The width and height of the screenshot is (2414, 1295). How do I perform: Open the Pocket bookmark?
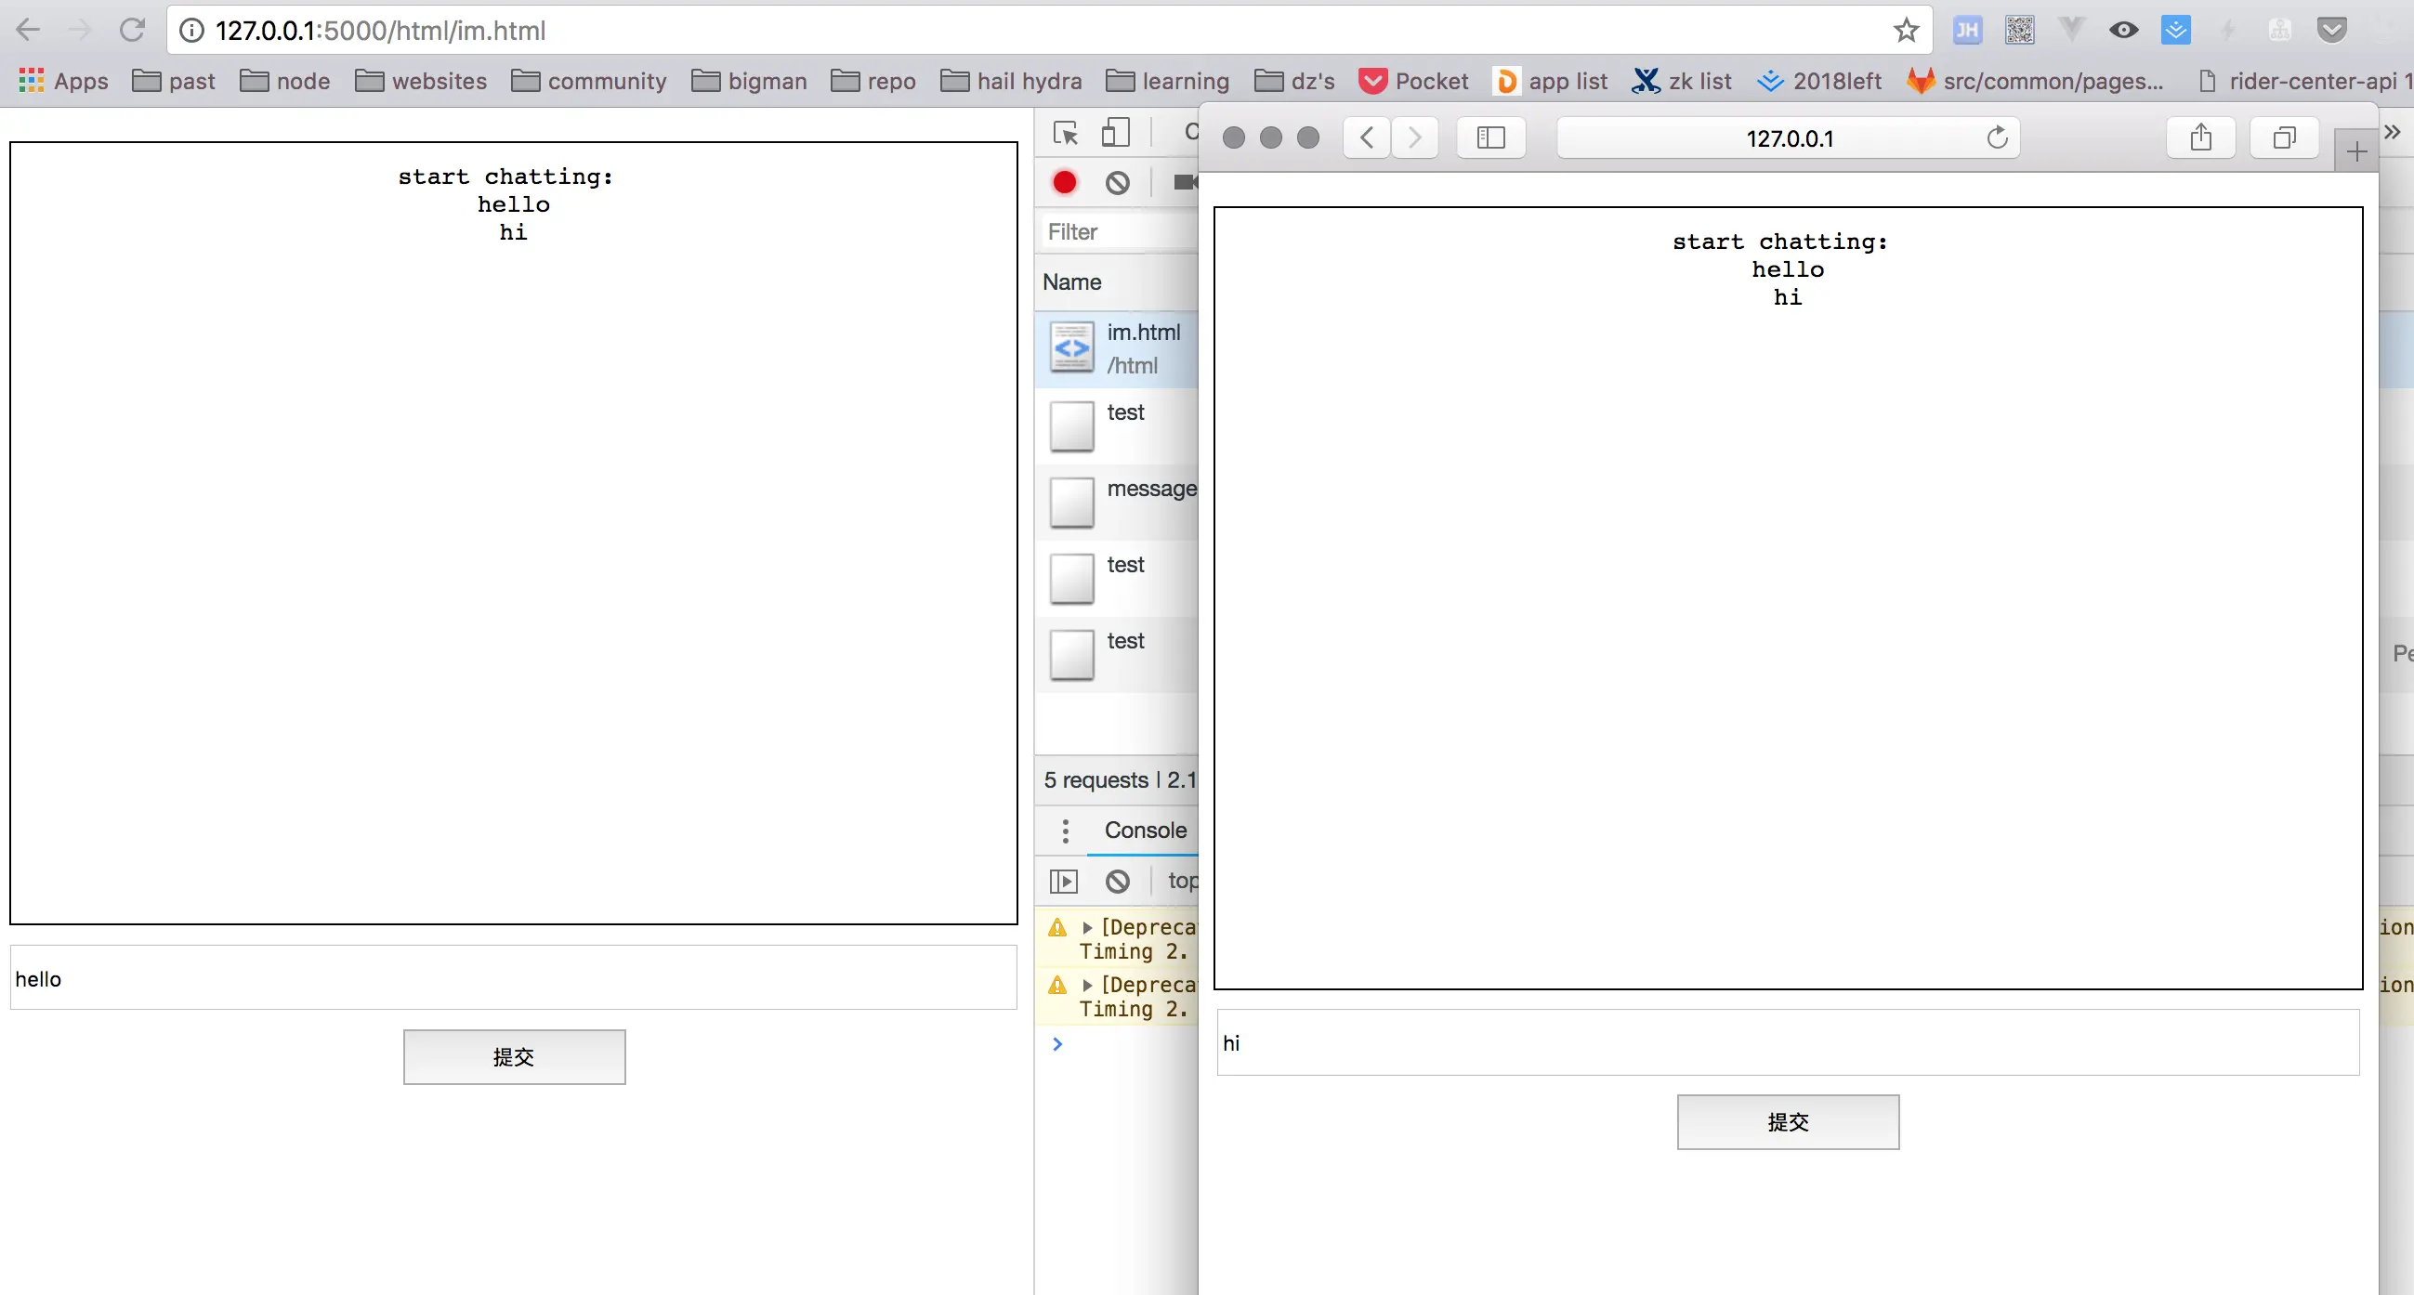[1414, 81]
